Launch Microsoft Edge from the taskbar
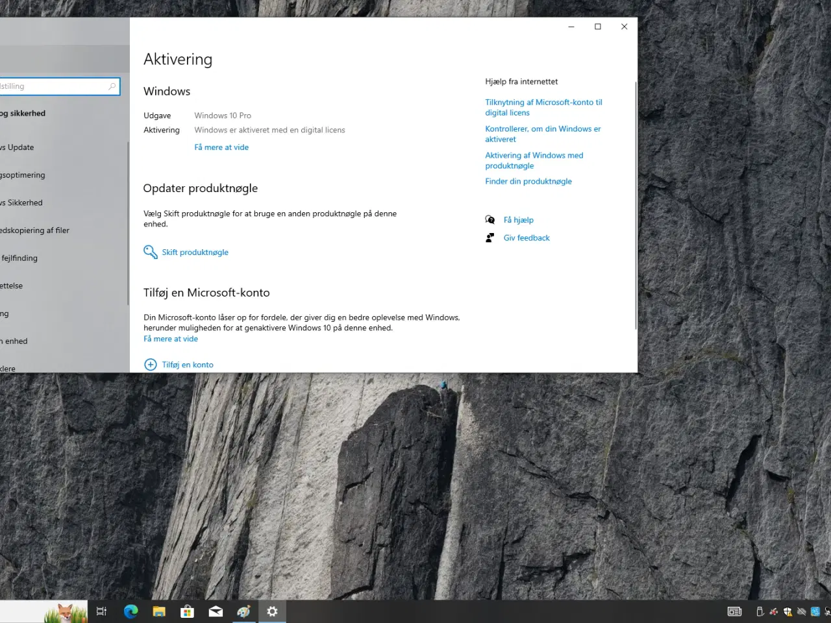The height and width of the screenshot is (623, 831). (x=130, y=611)
